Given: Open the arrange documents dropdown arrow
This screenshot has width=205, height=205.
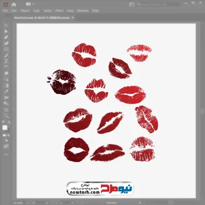Looking at the screenshot, I should pyautogui.click(x=33, y=4).
